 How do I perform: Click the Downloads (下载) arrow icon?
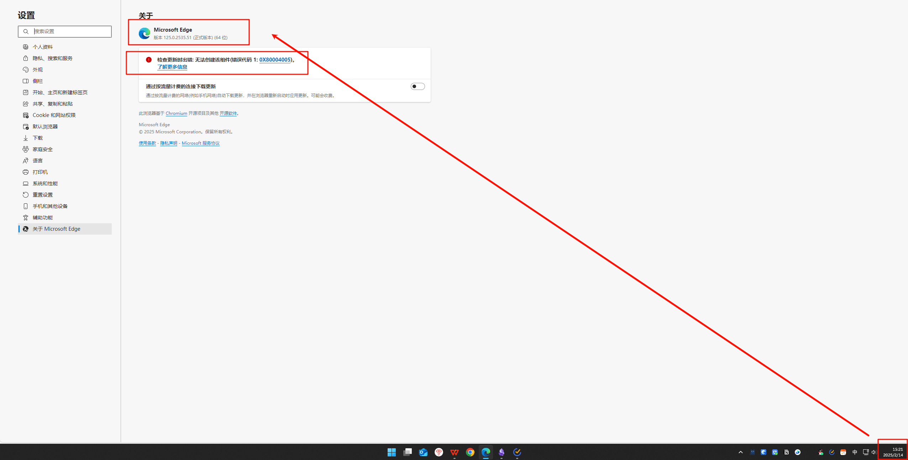[x=26, y=138]
